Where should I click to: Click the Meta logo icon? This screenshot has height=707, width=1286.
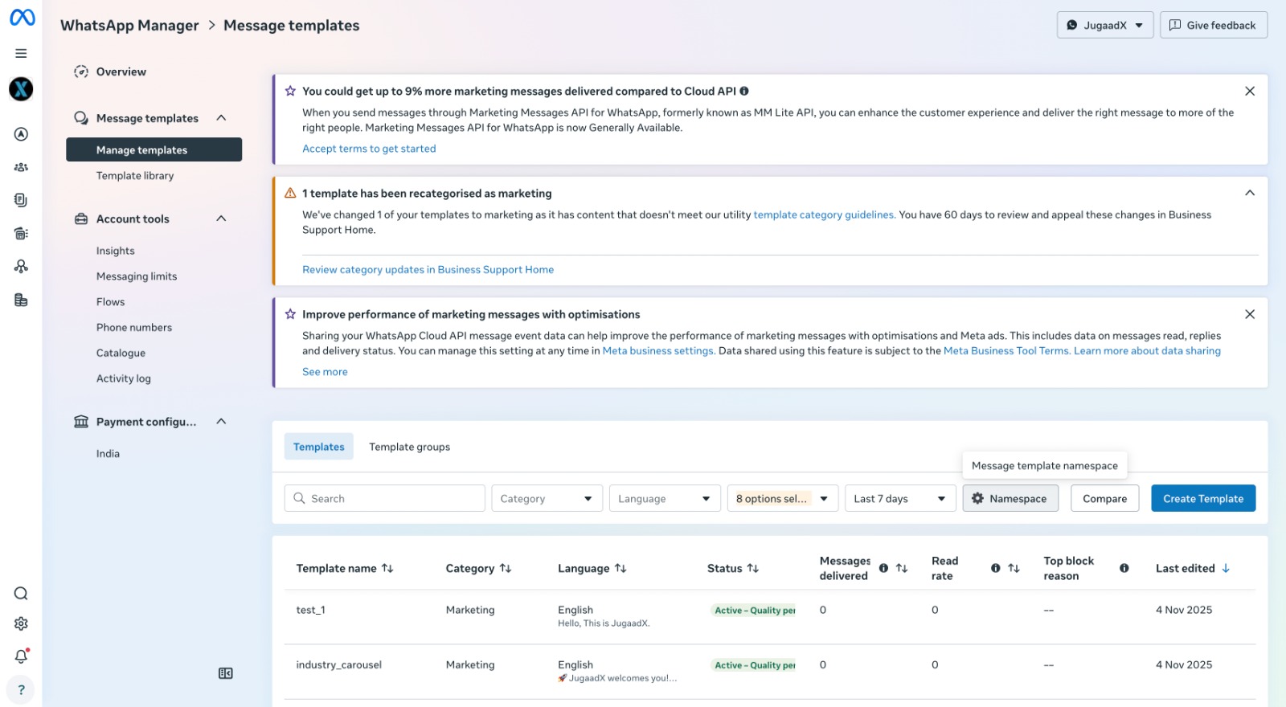[22, 18]
